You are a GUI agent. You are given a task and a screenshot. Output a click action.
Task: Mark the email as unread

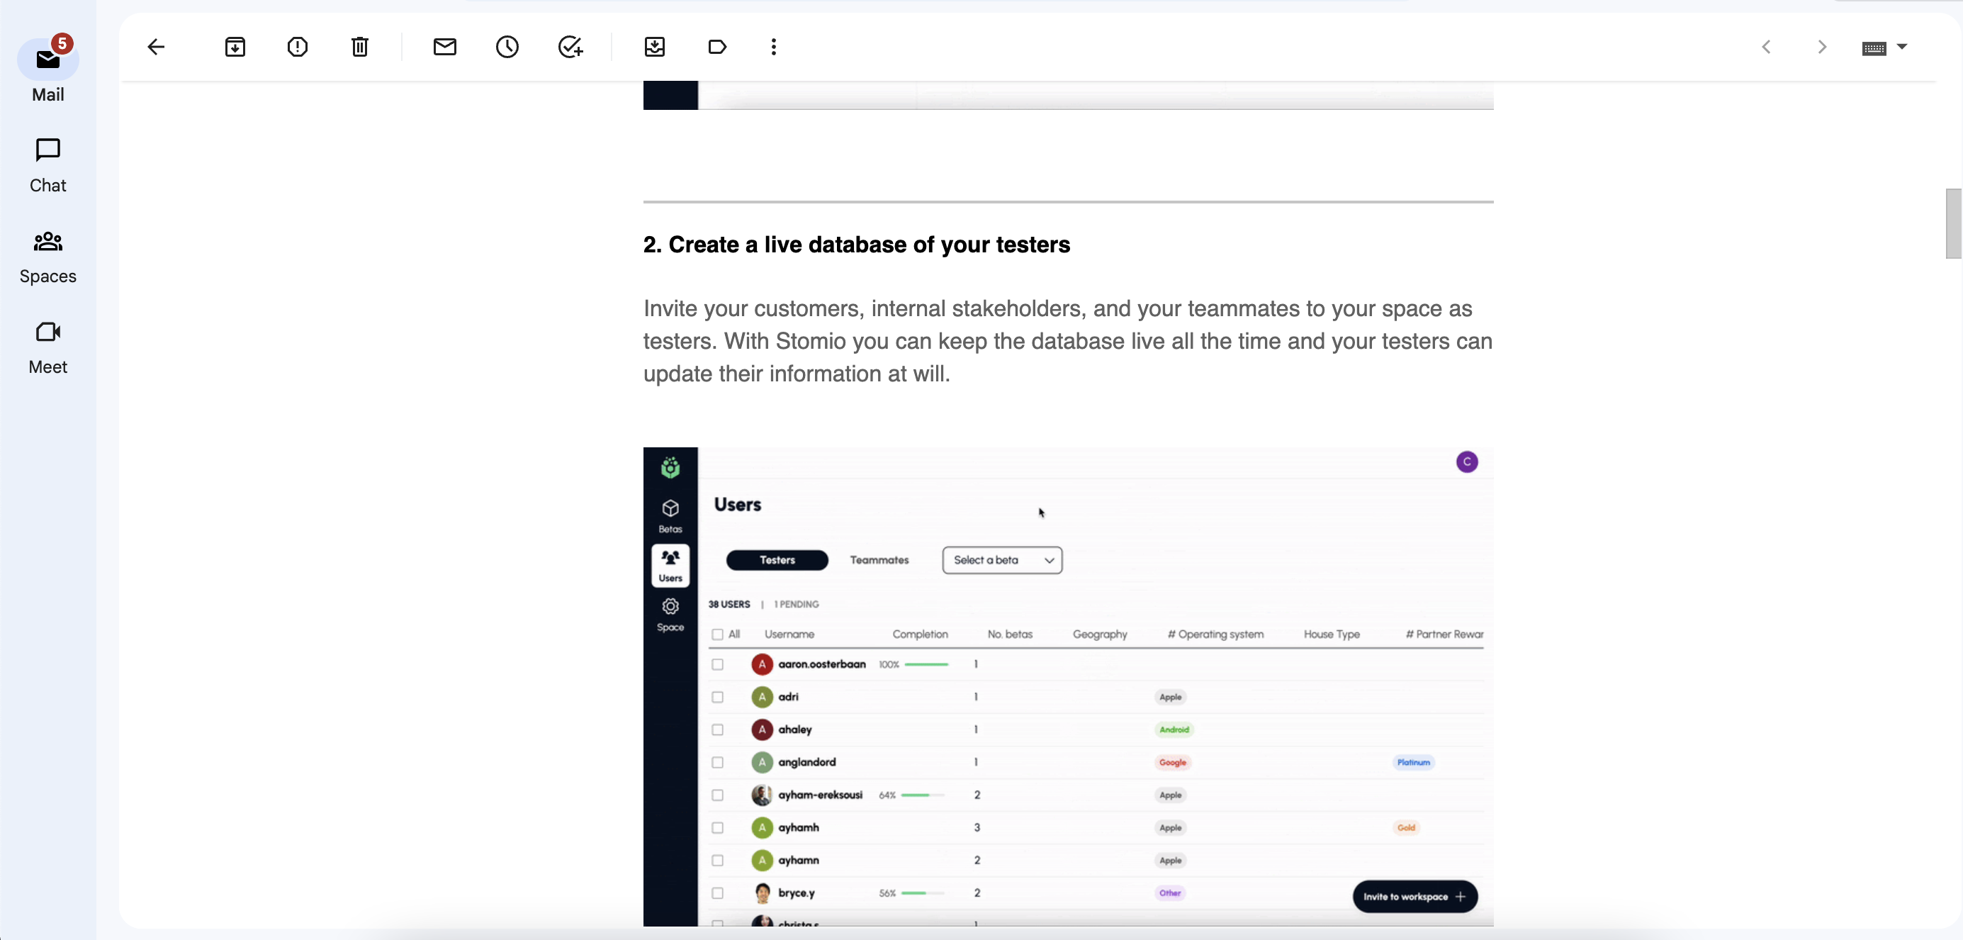coord(444,47)
